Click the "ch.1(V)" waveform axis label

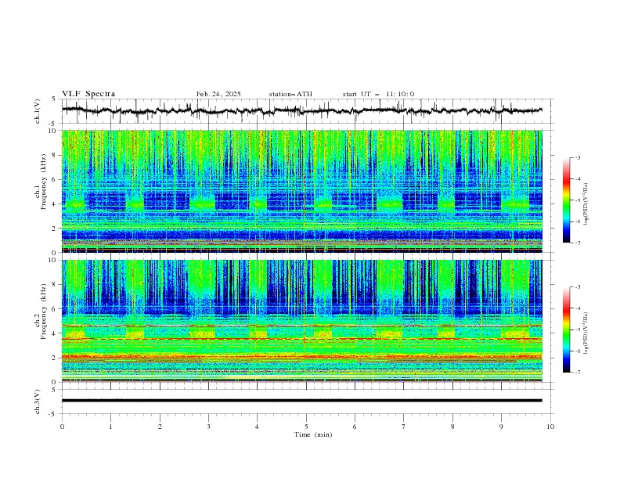click(38, 111)
